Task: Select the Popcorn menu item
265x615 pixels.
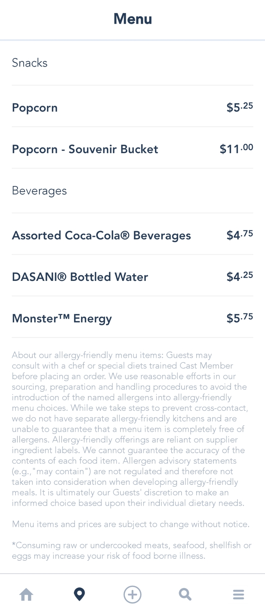Action: click(35, 108)
